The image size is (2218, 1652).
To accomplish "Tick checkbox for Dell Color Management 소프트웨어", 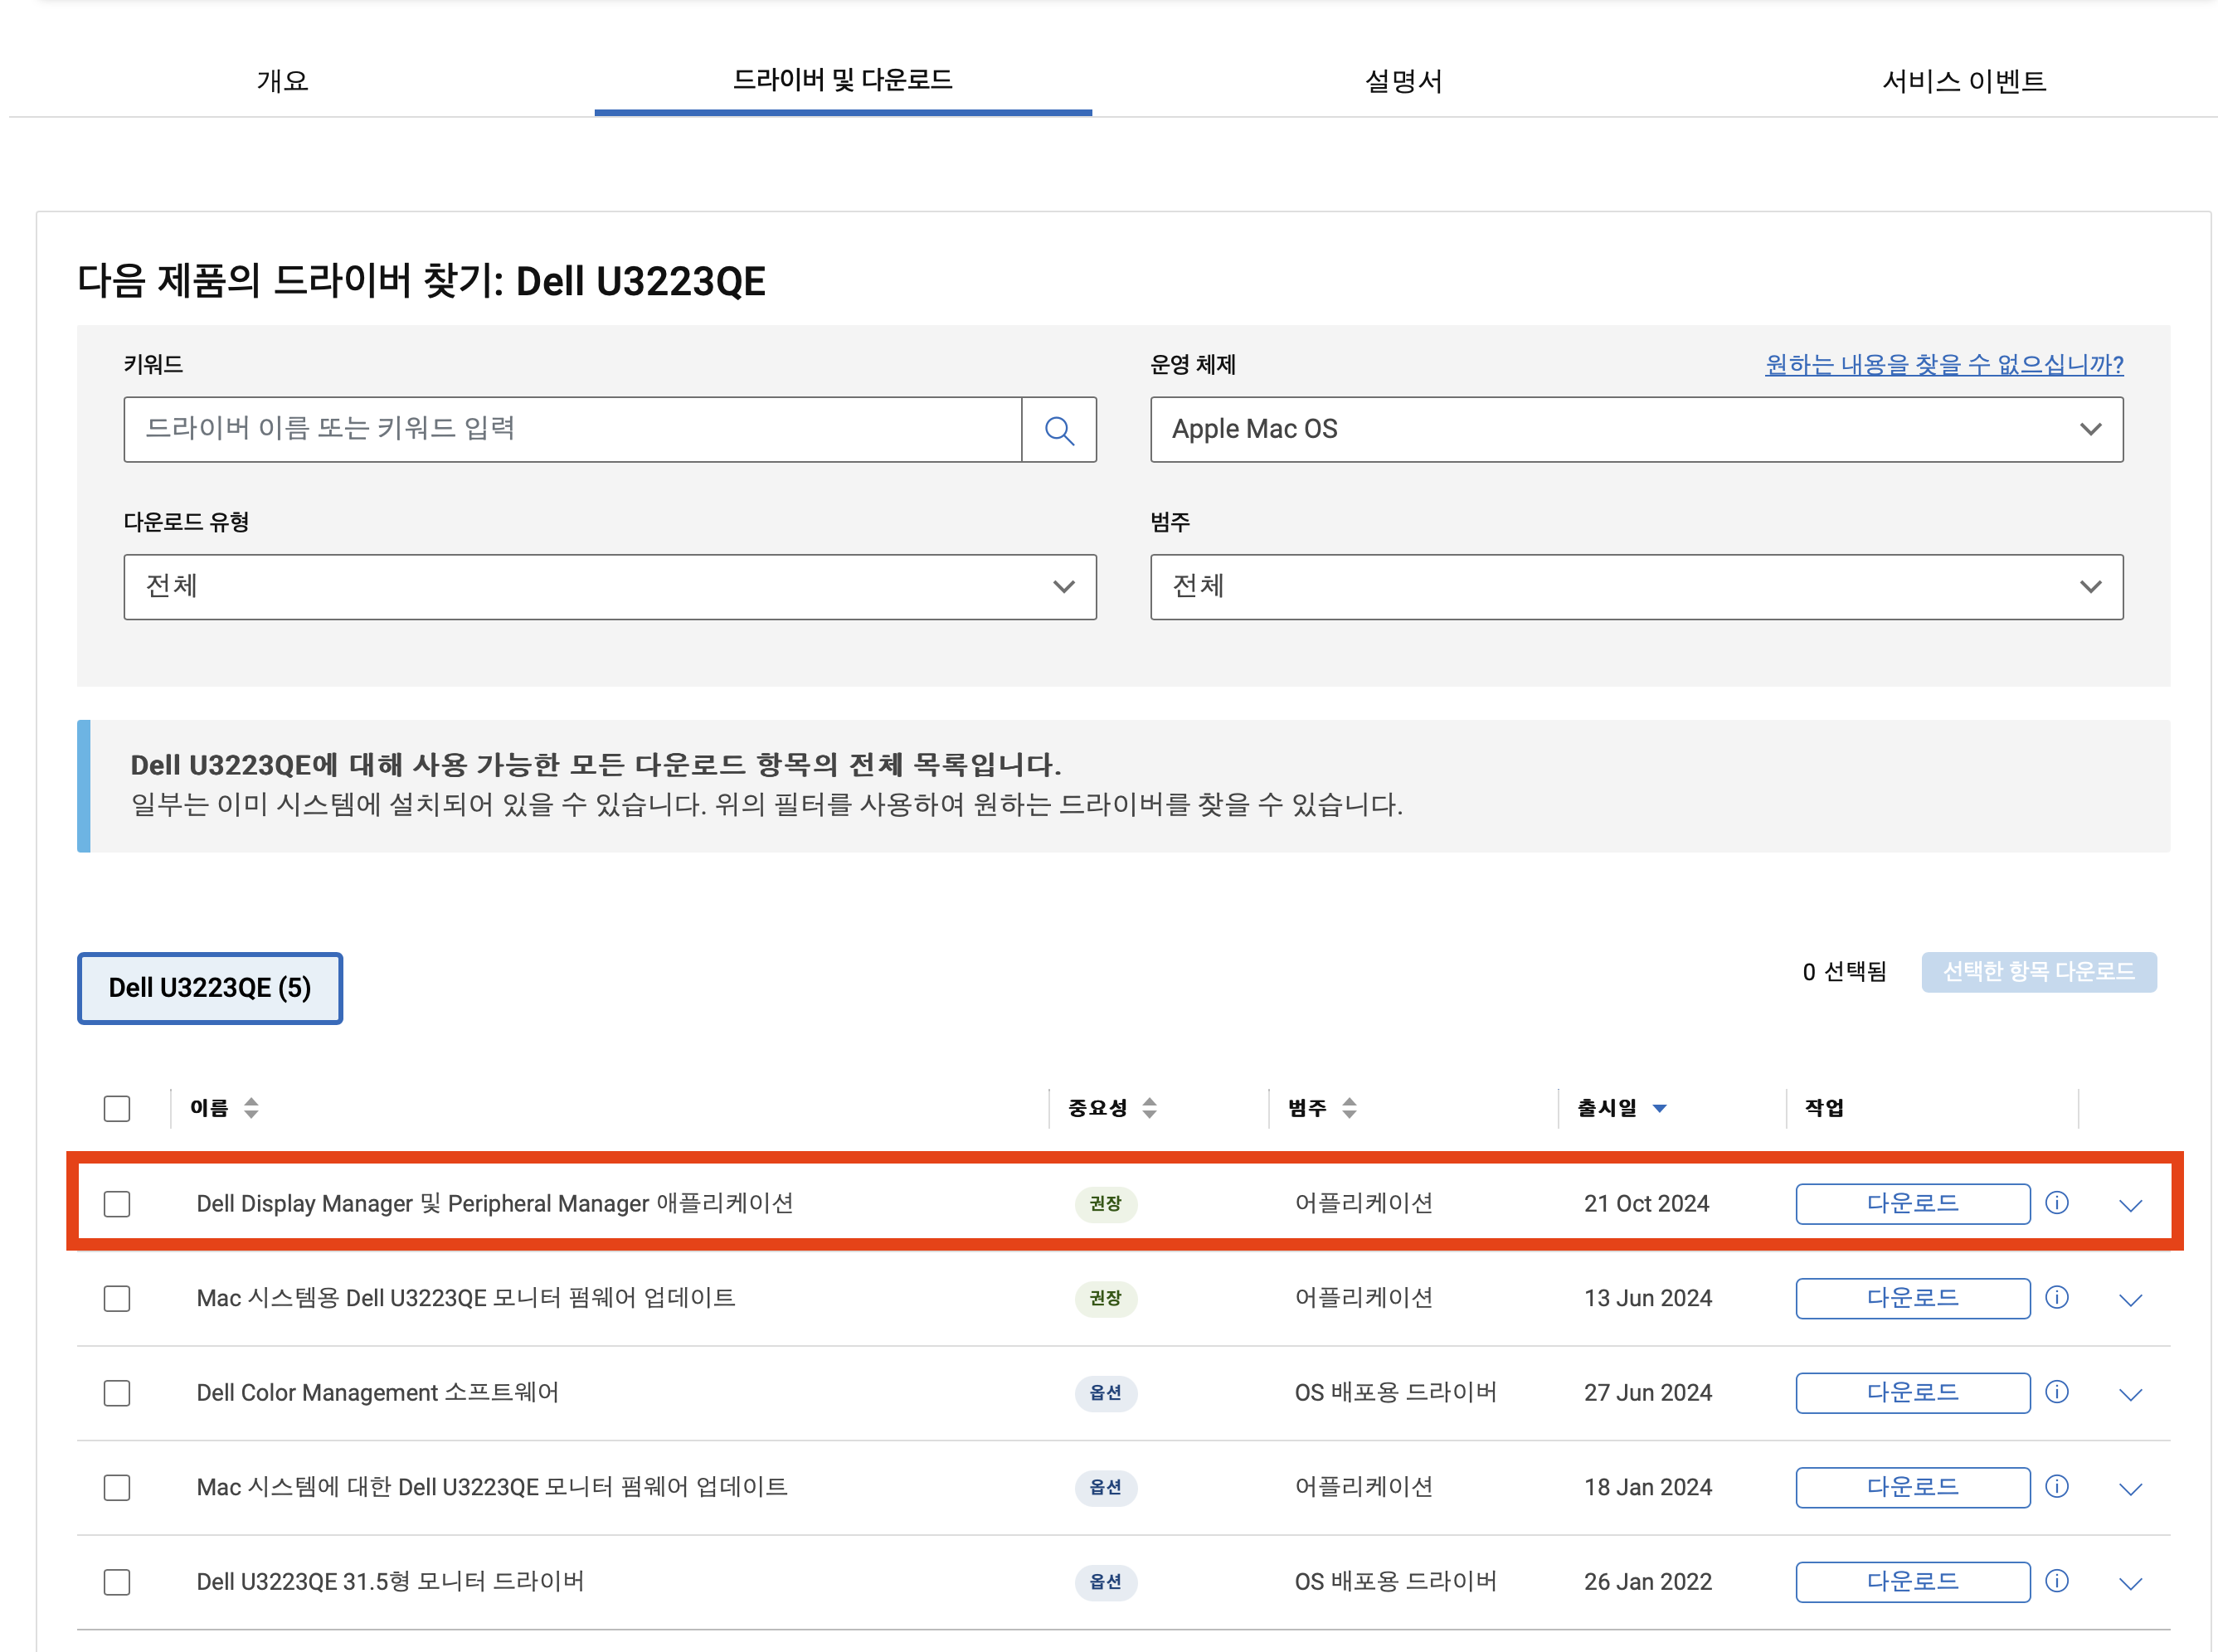I will [117, 1392].
